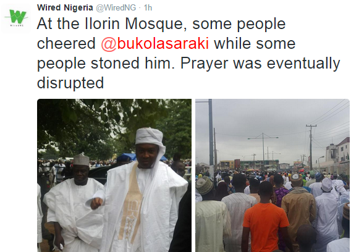The width and height of the screenshot is (351, 252).
Task: Click the double-arm street light in photo
Action: click(x=263, y=148)
